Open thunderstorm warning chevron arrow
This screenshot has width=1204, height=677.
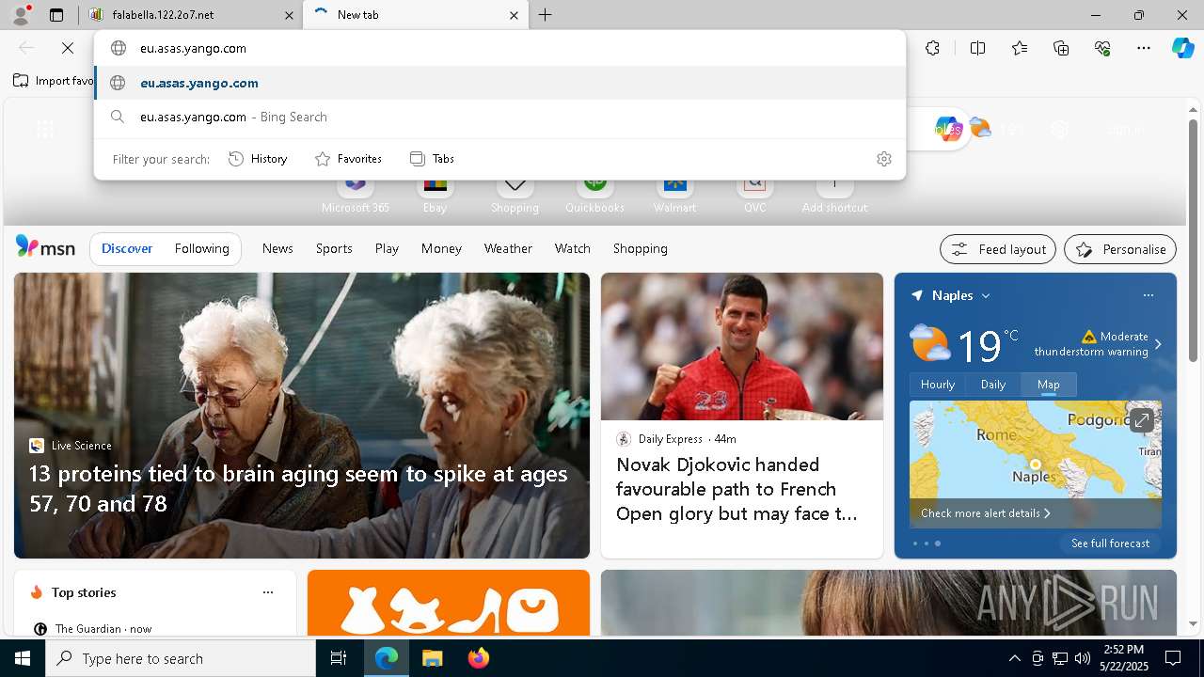click(x=1158, y=344)
